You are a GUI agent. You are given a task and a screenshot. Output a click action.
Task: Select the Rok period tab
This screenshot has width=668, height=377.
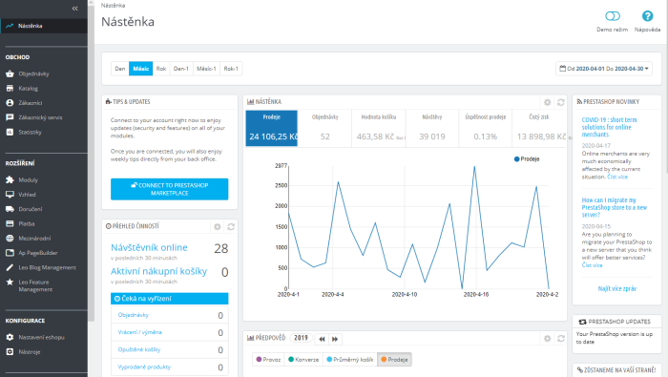tap(161, 69)
